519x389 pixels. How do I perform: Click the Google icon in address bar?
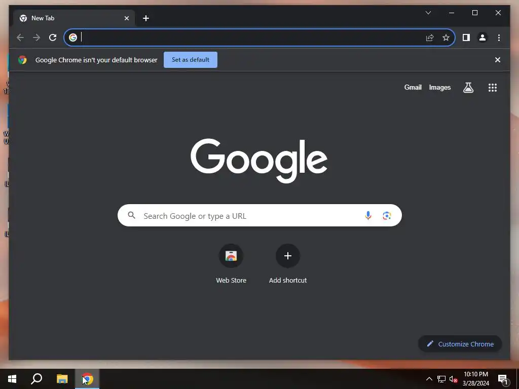(73, 37)
